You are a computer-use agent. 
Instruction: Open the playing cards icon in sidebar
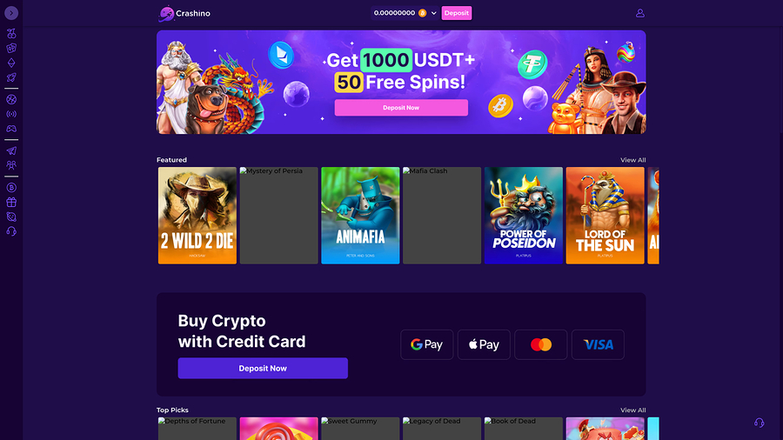pyautogui.click(x=11, y=49)
